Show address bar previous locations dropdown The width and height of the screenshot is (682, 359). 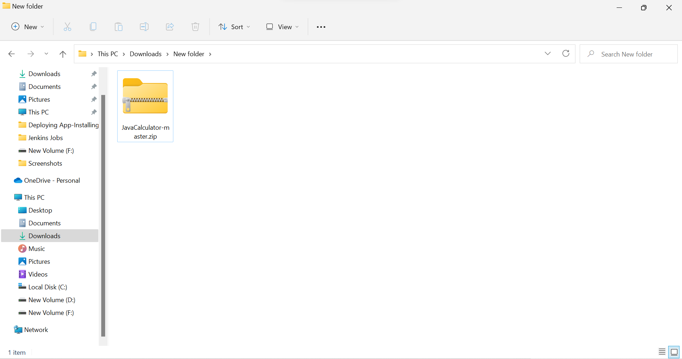pyautogui.click(x=548, y=54)
